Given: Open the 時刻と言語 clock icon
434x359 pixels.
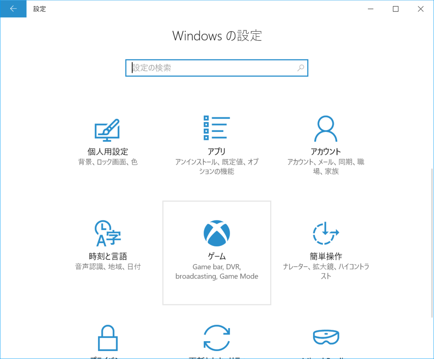Looking at the screenshot, I should [x=108, y=233].
